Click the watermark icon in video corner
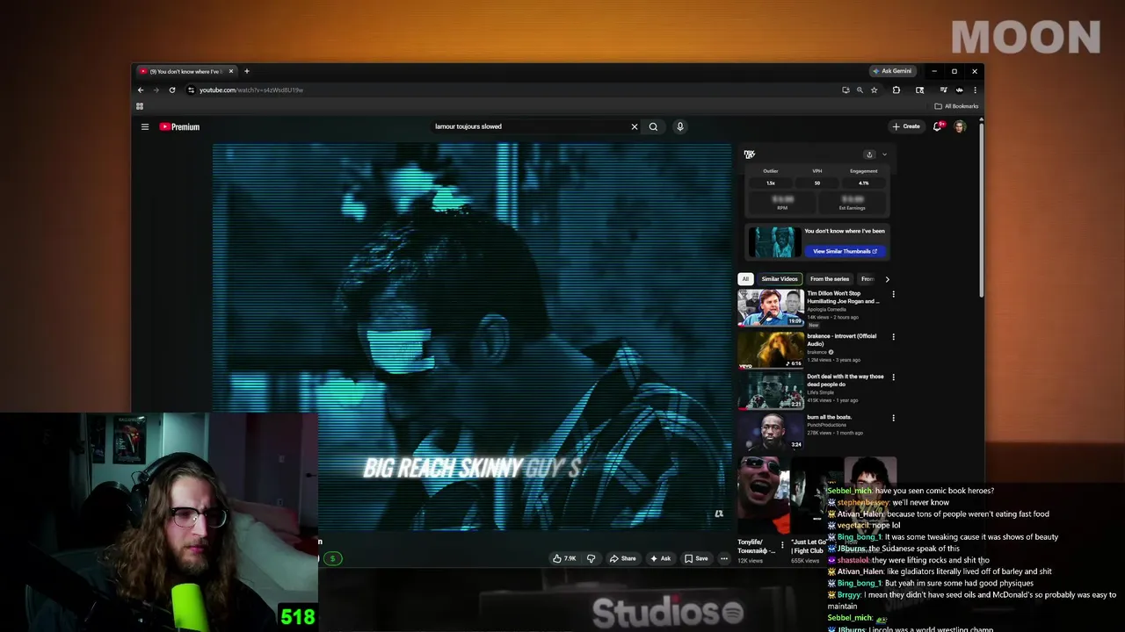 coord(719,514)
